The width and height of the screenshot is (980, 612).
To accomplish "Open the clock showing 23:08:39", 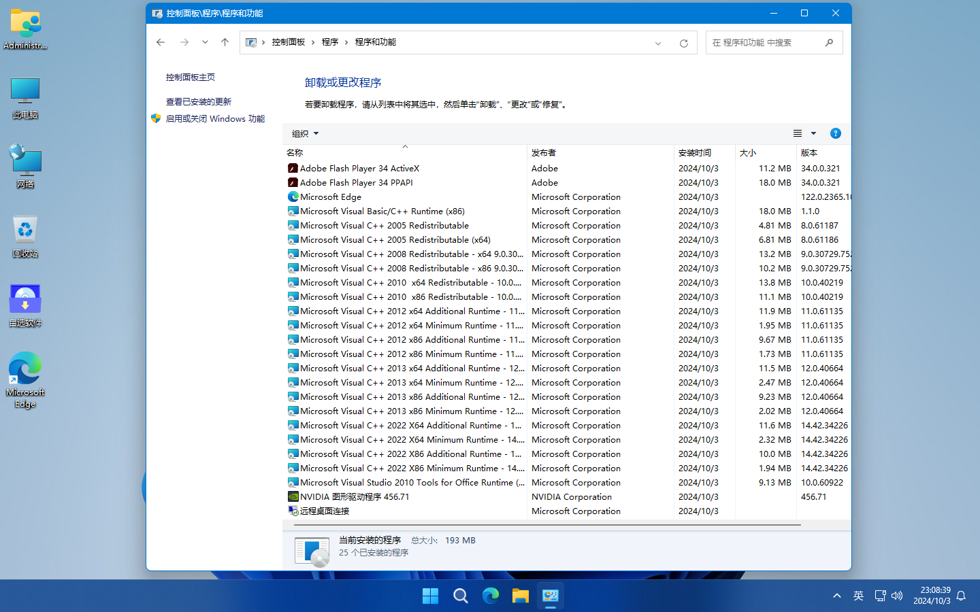I will [932, 596].
